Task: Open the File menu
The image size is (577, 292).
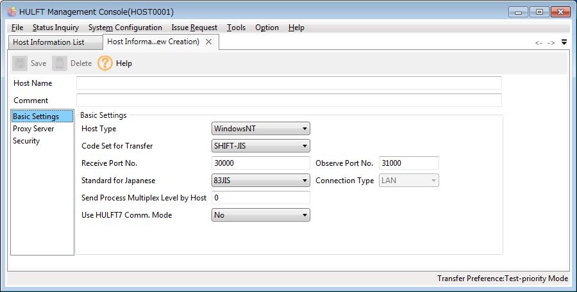Action: coord(17,28)
